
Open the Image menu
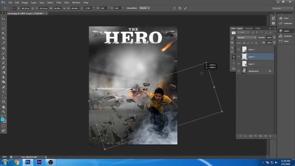[x=25, y=3]
